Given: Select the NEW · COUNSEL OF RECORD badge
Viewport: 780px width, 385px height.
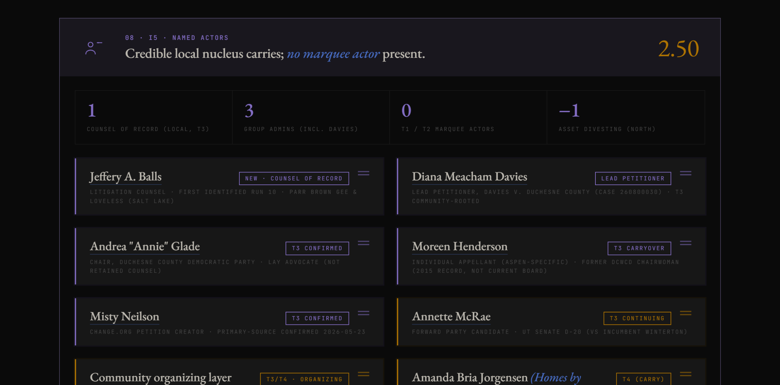Looking at the screenshot, I should point(294,178).
